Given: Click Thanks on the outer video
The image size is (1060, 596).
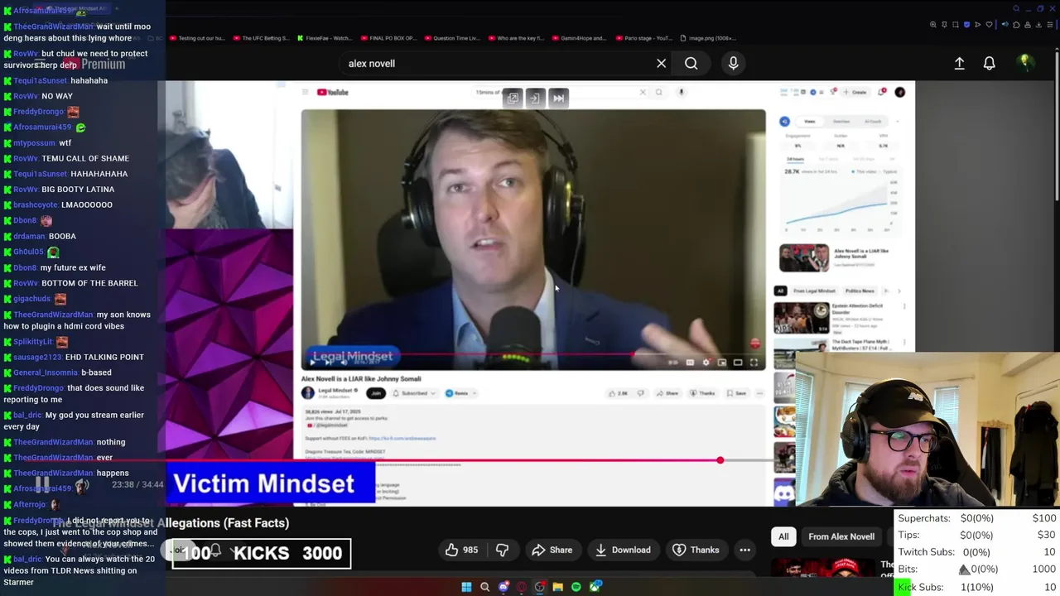Looking at the screenshot, I should click(x=696, y=550).
